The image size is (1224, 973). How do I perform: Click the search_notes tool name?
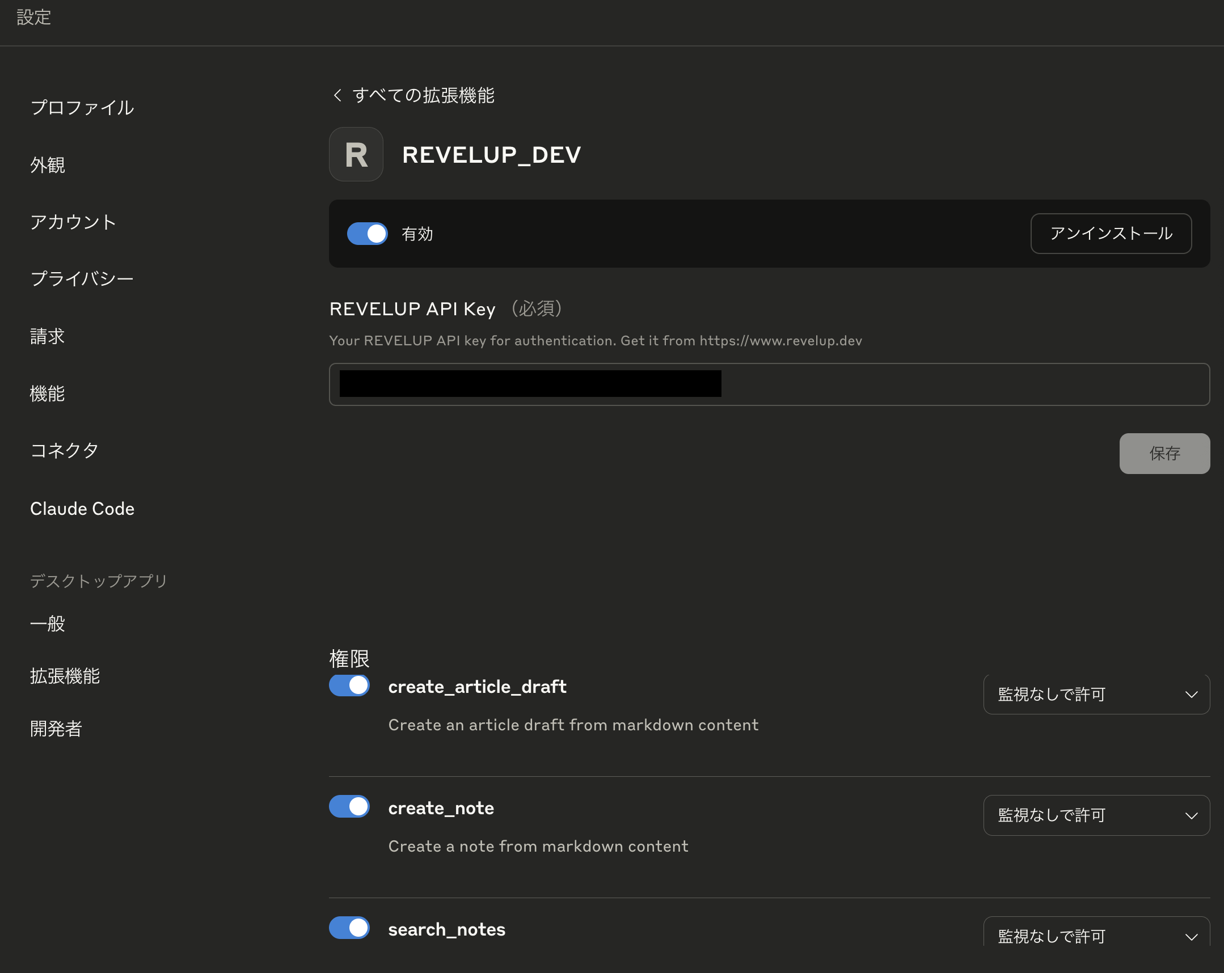click(447, 929)
